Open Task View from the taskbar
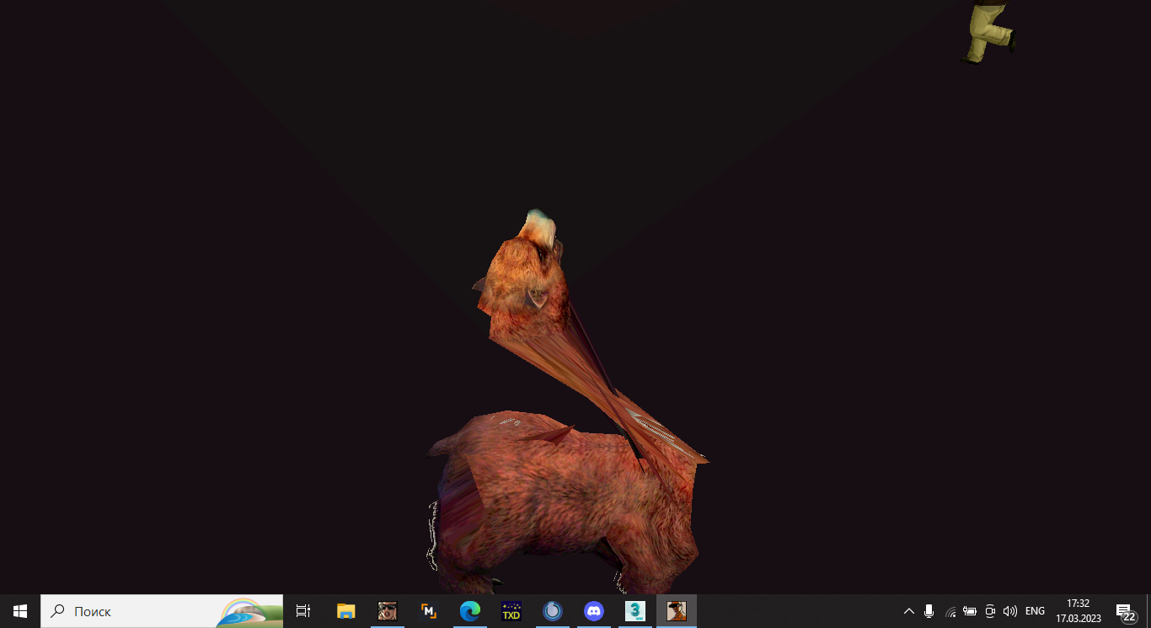The height and width of the screenshot is (628, 1151). click(303, 611)
